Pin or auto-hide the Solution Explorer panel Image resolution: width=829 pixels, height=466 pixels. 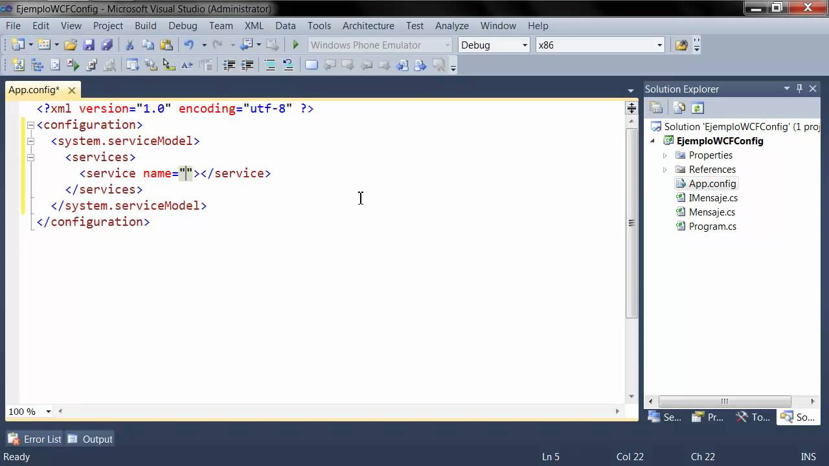coord(799,89)
